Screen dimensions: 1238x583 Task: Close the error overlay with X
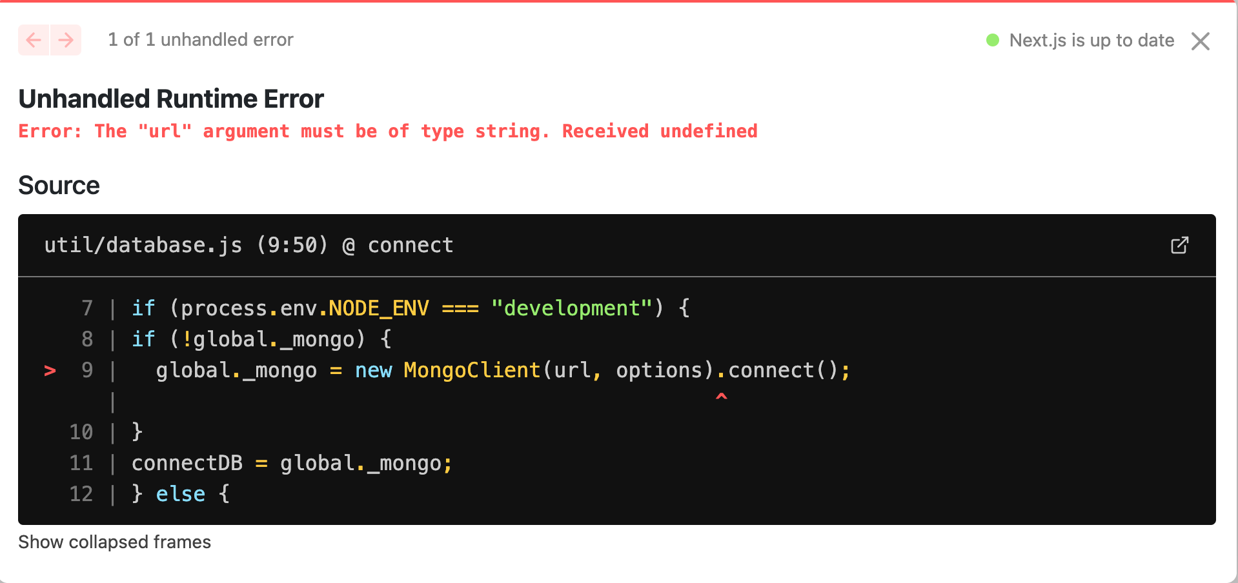[1201, 41]
